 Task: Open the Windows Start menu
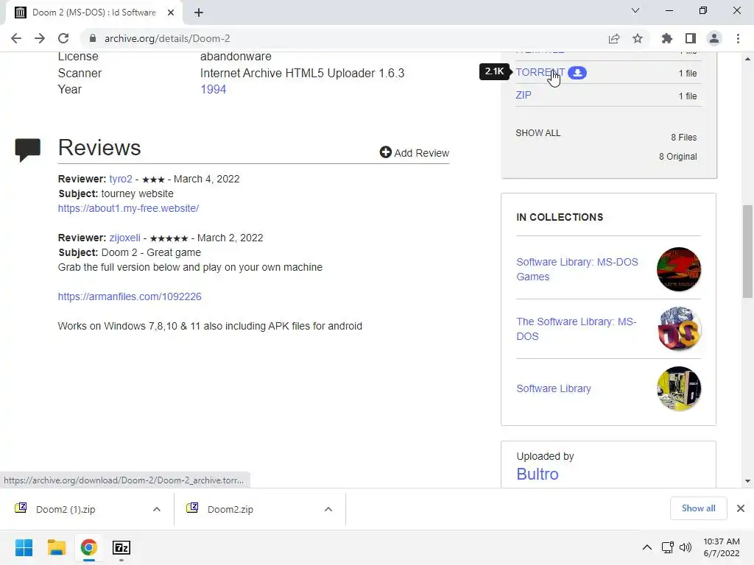(x=24, y=547)
